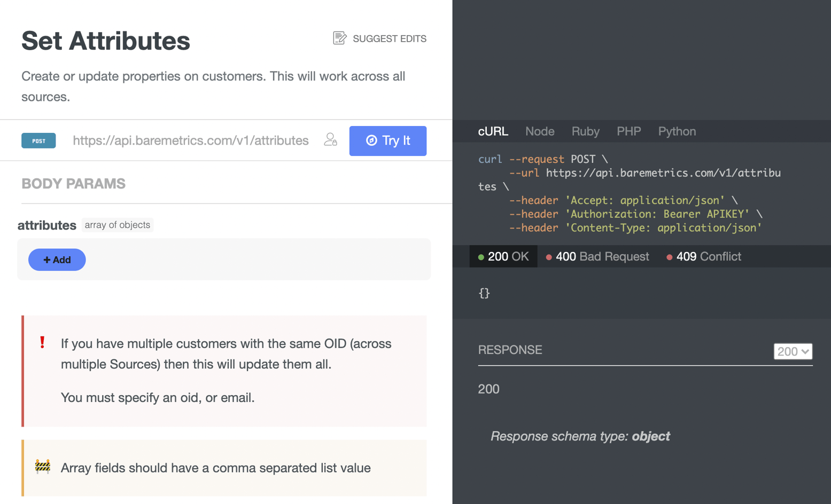Click the empty braces response body

484,293
